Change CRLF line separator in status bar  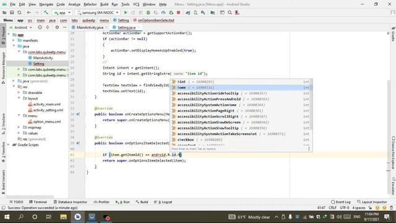pyautogui.click(x=332, y=208)
